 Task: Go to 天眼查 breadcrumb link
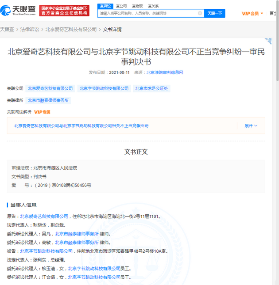7,30
